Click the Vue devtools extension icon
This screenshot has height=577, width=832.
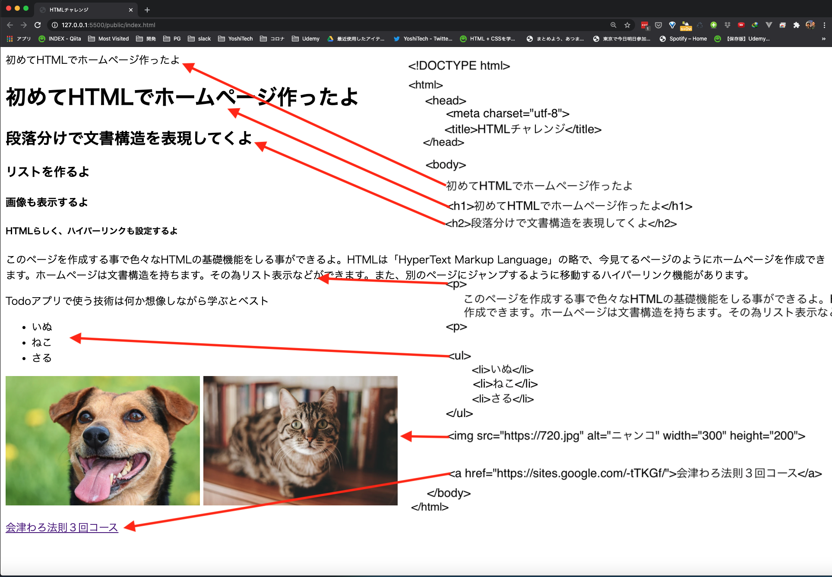click(x=769, y=25)
